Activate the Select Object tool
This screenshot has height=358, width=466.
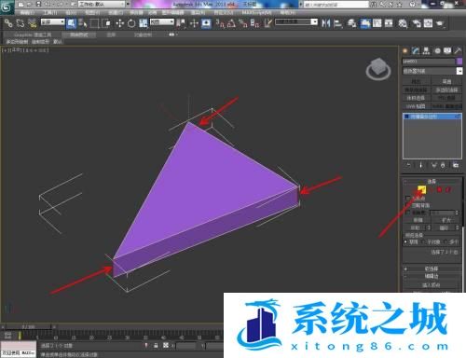[72, 23]
